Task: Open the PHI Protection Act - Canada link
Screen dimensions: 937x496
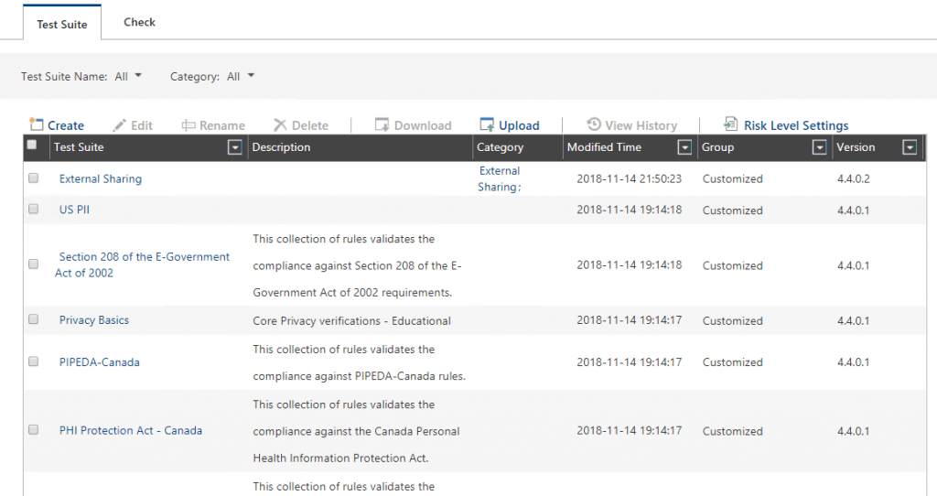Action: point(130,430)
